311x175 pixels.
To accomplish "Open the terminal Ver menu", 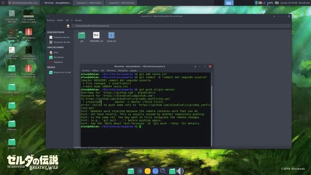I will [103, 70].
